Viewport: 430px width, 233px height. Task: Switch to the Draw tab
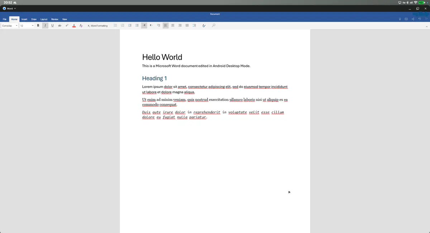34,19
